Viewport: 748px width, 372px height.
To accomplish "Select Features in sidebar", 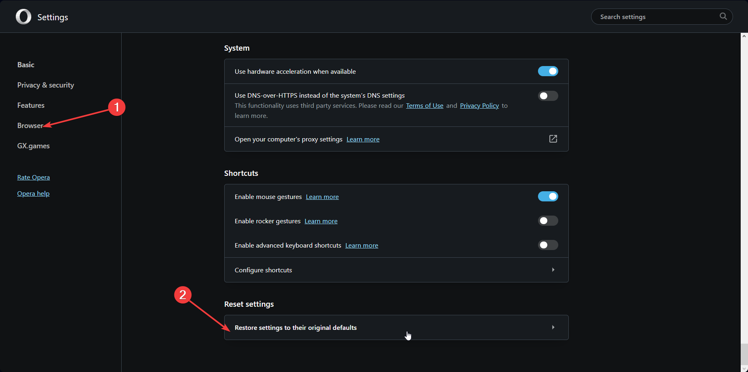I will tap(31, 105).
